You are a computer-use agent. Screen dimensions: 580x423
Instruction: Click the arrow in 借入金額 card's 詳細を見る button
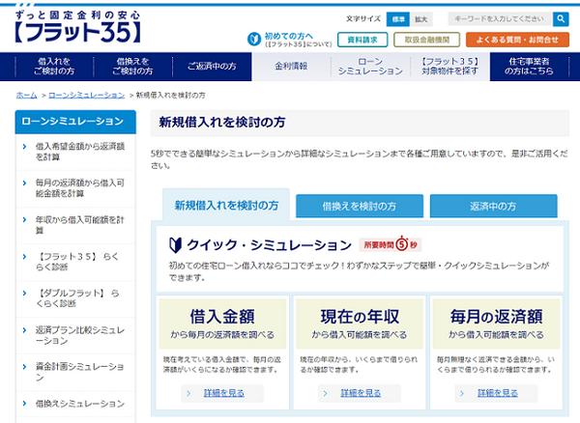click(188, 393)
